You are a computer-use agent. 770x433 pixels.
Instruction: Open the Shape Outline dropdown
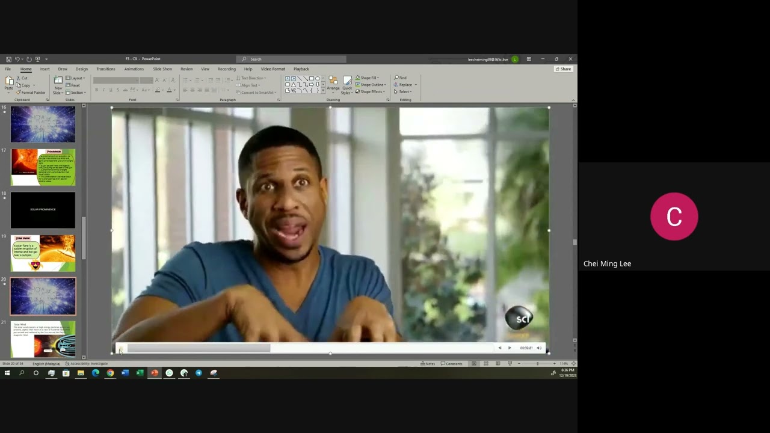370,85
